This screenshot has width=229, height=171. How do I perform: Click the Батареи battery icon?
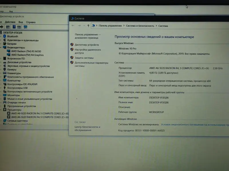4,44
